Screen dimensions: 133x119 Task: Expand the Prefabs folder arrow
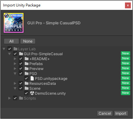click(15, 64)
